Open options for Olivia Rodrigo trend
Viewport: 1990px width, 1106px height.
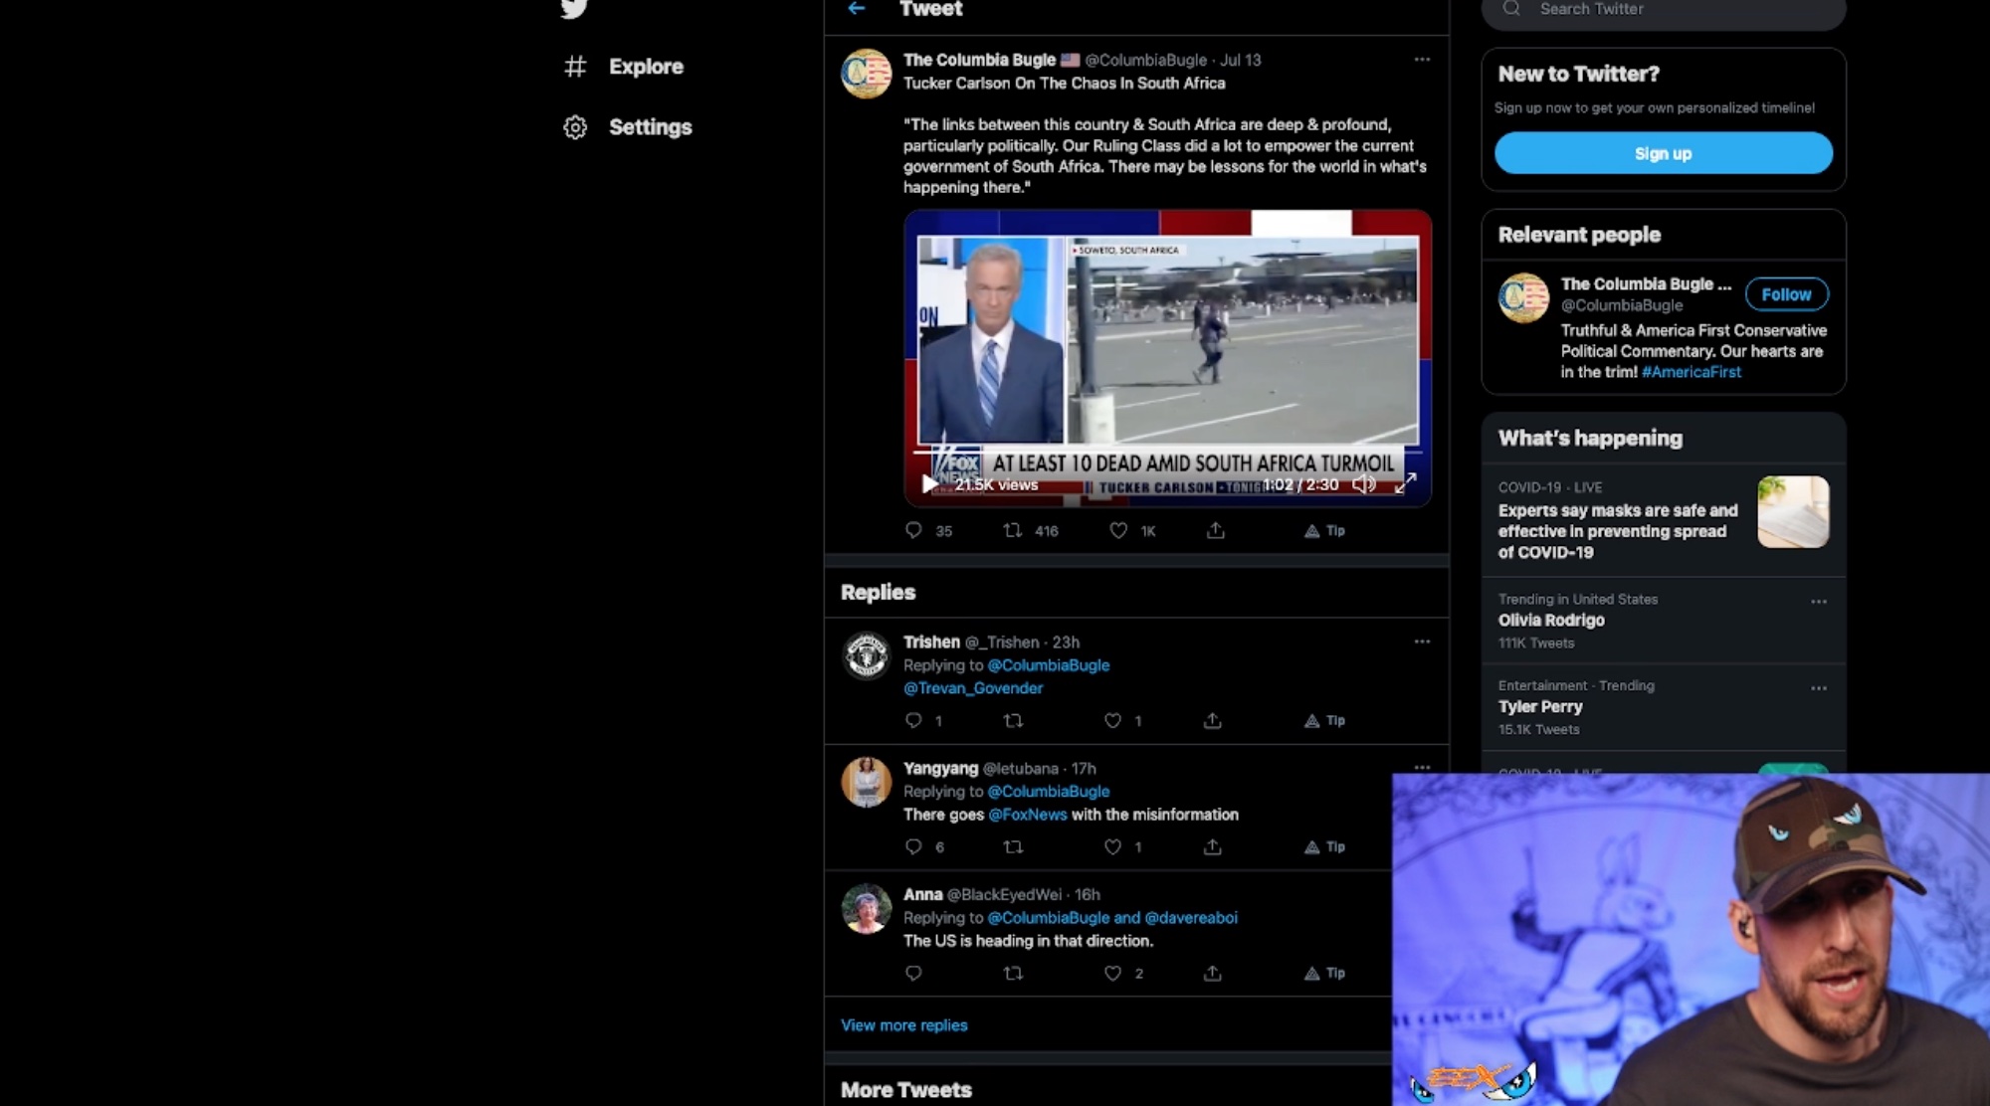pyautogui.click(x=1818, y=602)
